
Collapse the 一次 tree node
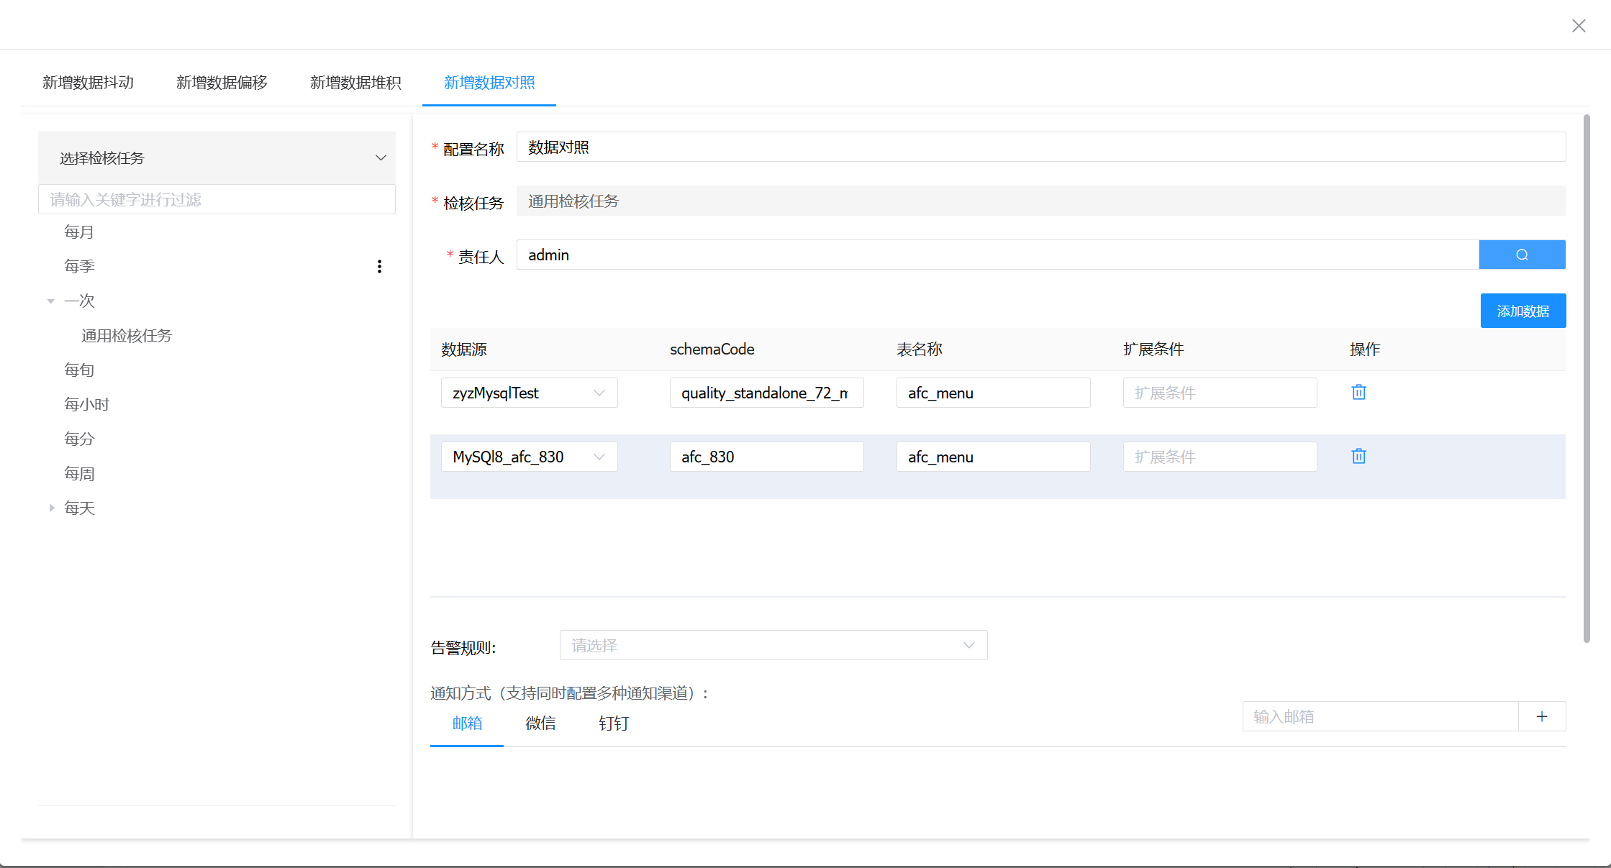pyautogui.click(x=51, y=301)
